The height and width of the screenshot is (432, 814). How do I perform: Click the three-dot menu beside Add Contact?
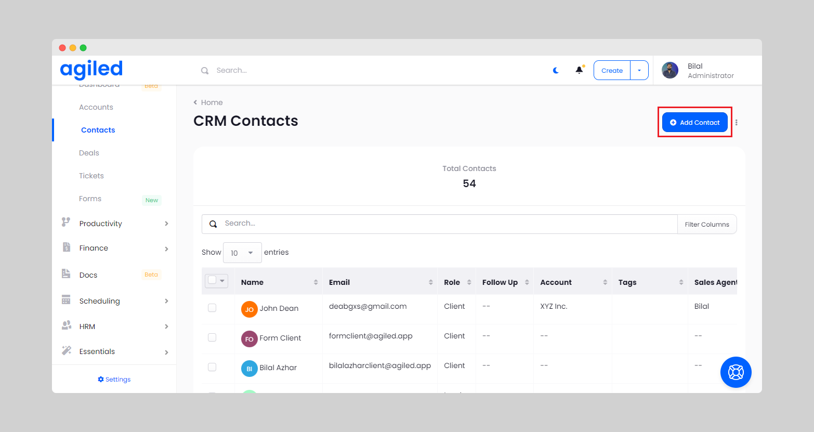click(x=736, y=123)
